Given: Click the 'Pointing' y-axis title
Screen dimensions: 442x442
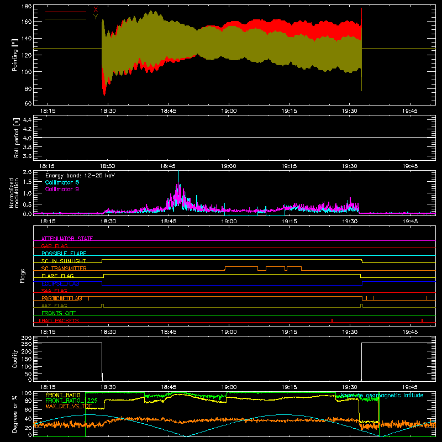Looking at the screenshot, I should coord(15,55).
